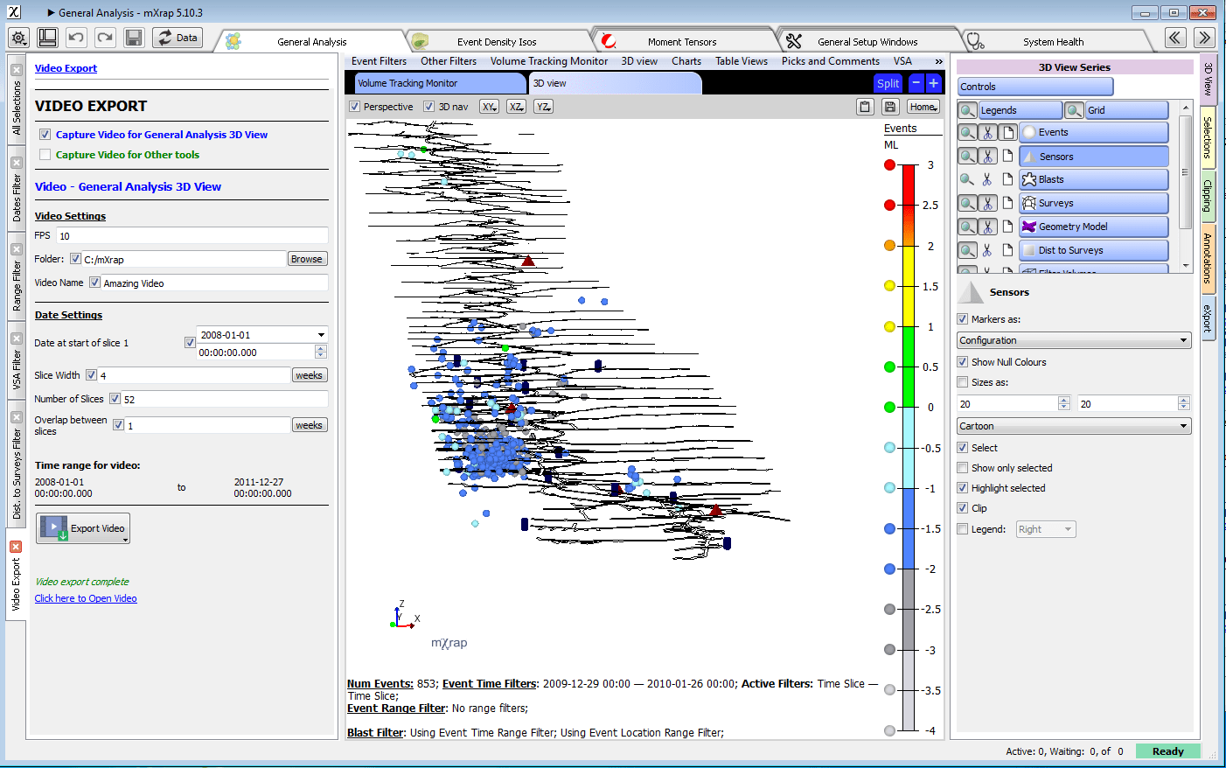Click the magnifier icon next to Sensors
1226x768 pixels.
pyautogui.click(x=967, y=156)
